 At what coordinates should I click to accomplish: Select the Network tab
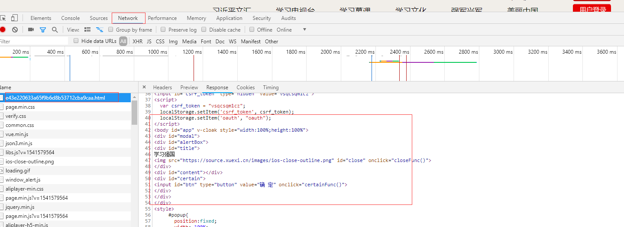tap(128, 18)
